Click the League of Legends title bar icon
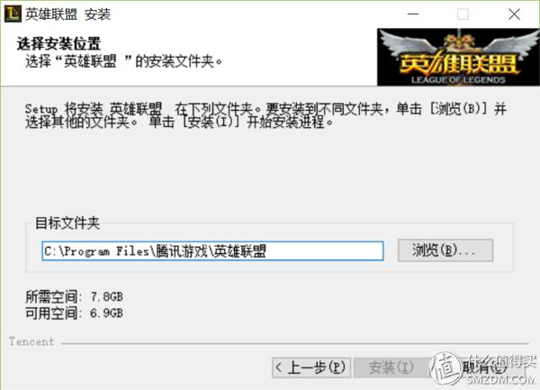Image resolution: width=540 pixels, height=390 pixels. (x=13, y=14)
